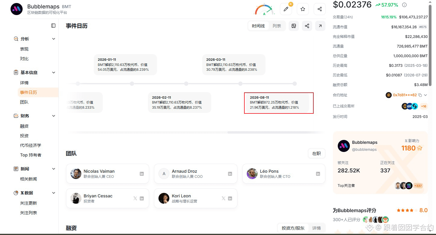Open 代币经济学 in the sidebar
Viewport: 436px width, 235px height.
pos(31,145)
